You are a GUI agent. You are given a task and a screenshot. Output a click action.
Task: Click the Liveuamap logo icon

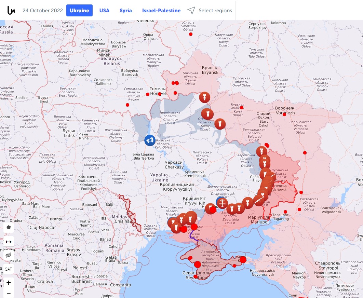point(11,10)
